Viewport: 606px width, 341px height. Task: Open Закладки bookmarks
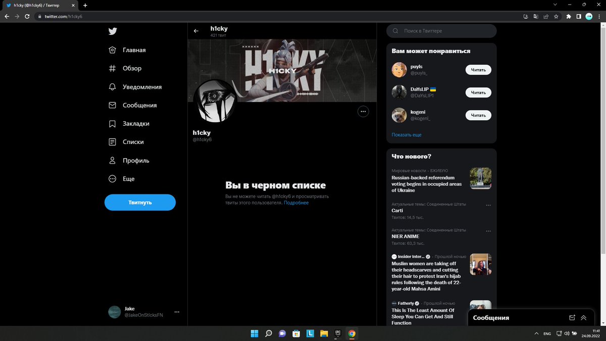pos(129,124)
